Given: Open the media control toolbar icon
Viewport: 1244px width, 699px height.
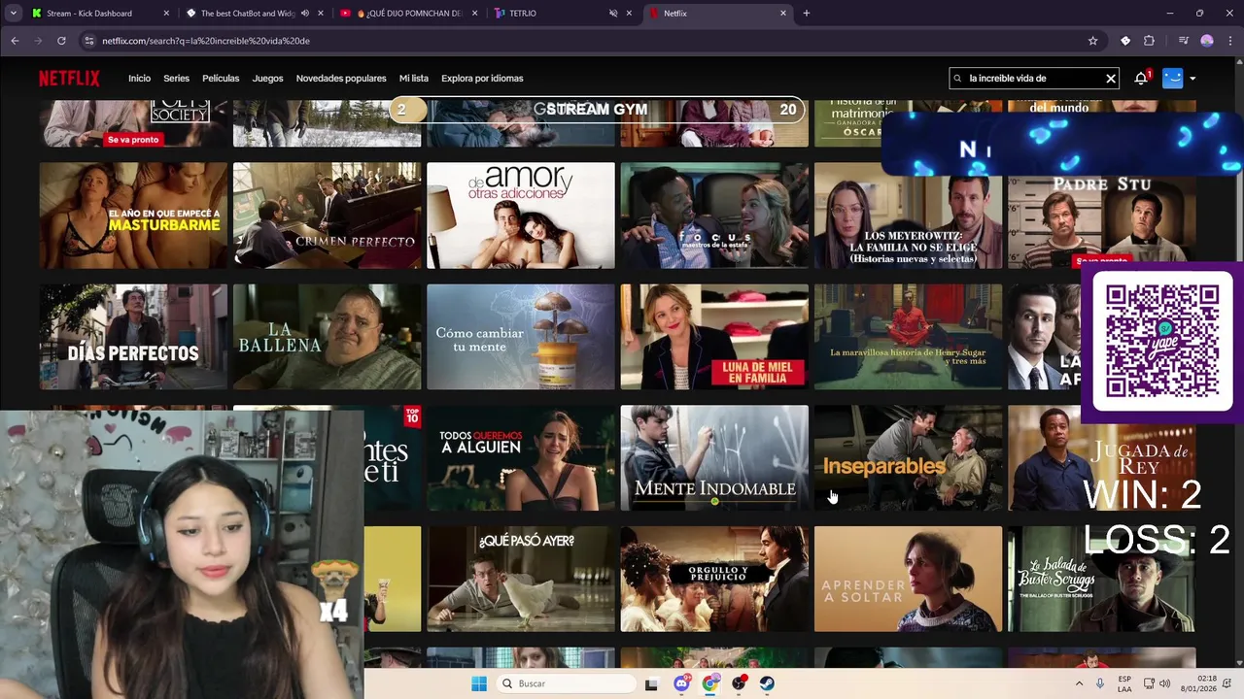Looking at the screenshot, I should [x=1183, y=41].
